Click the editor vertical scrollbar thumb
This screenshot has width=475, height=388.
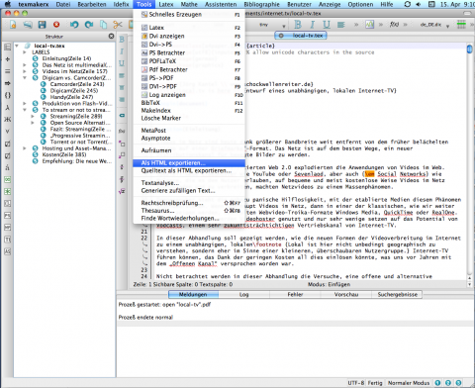[469, 48]
